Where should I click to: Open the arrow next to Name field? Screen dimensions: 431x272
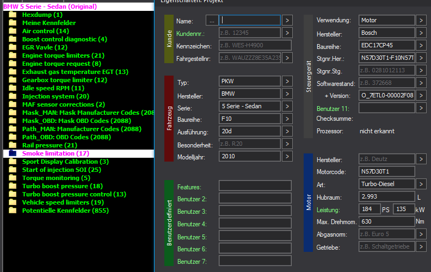287,20
